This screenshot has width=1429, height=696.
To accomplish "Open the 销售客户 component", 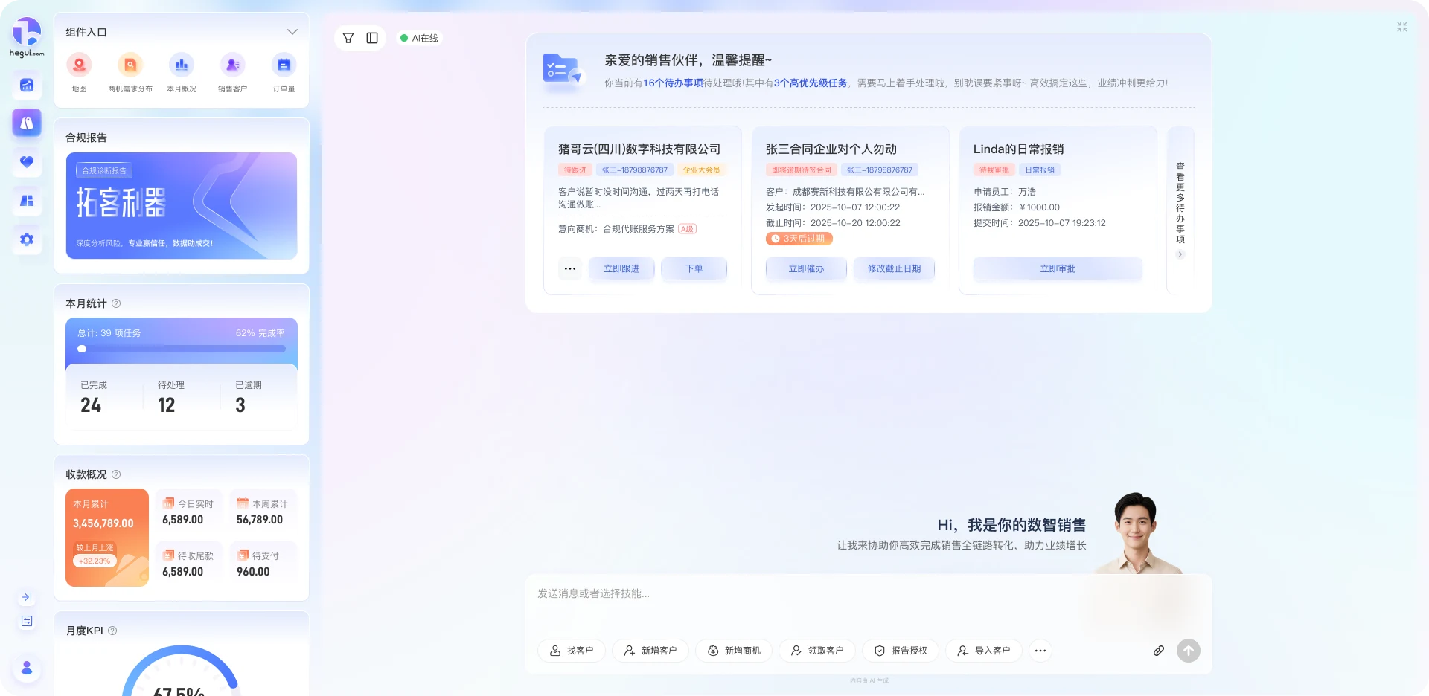I will coord(232,72).
